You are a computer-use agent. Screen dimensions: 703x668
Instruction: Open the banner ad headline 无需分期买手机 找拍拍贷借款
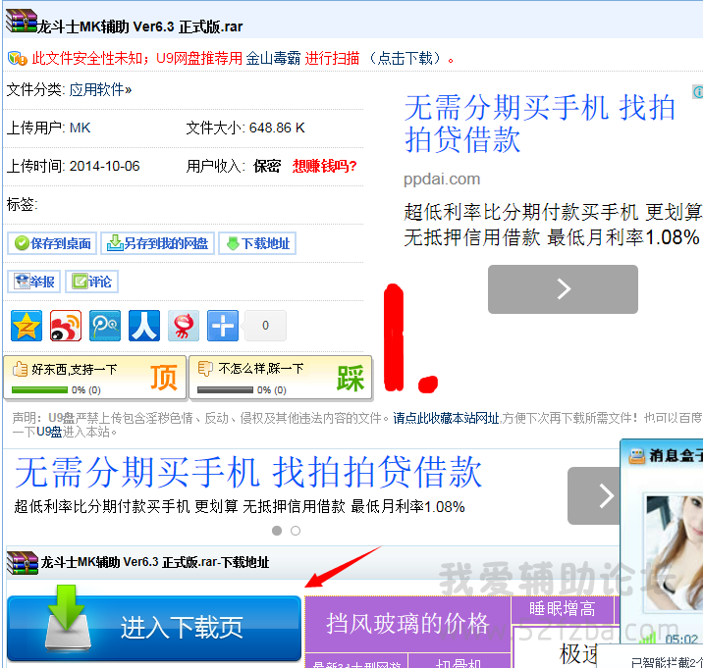point(248,472)
